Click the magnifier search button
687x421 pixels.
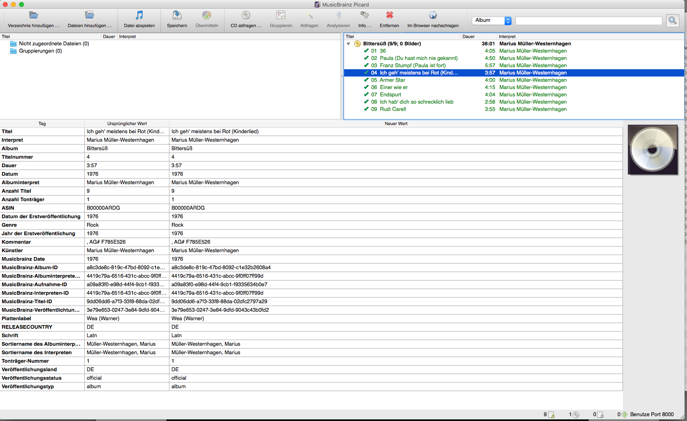673,20
